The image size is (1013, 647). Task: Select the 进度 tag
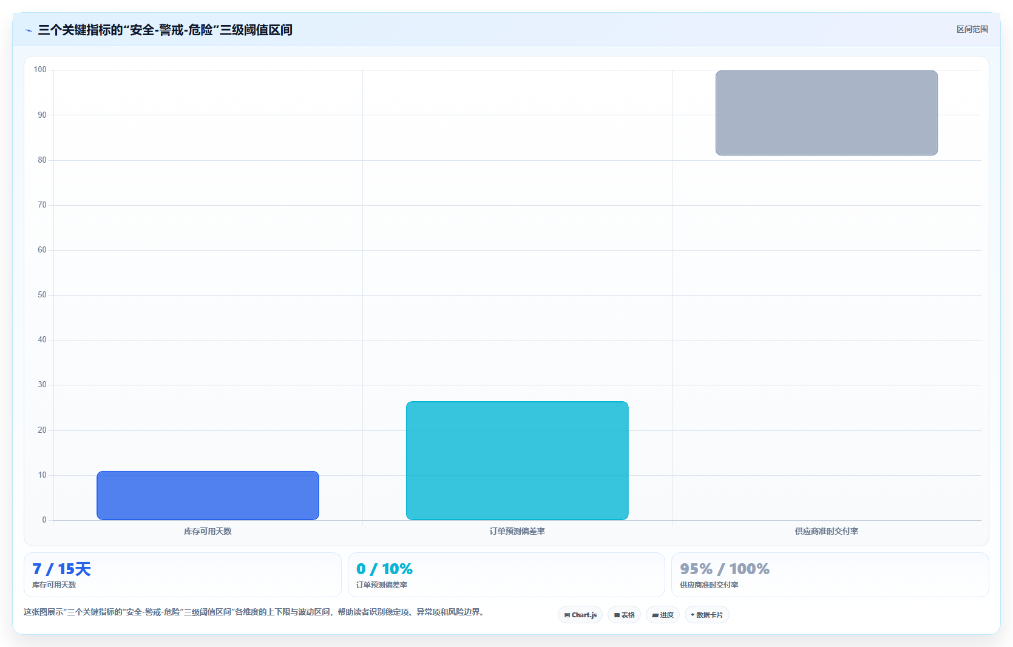(663, 615)
